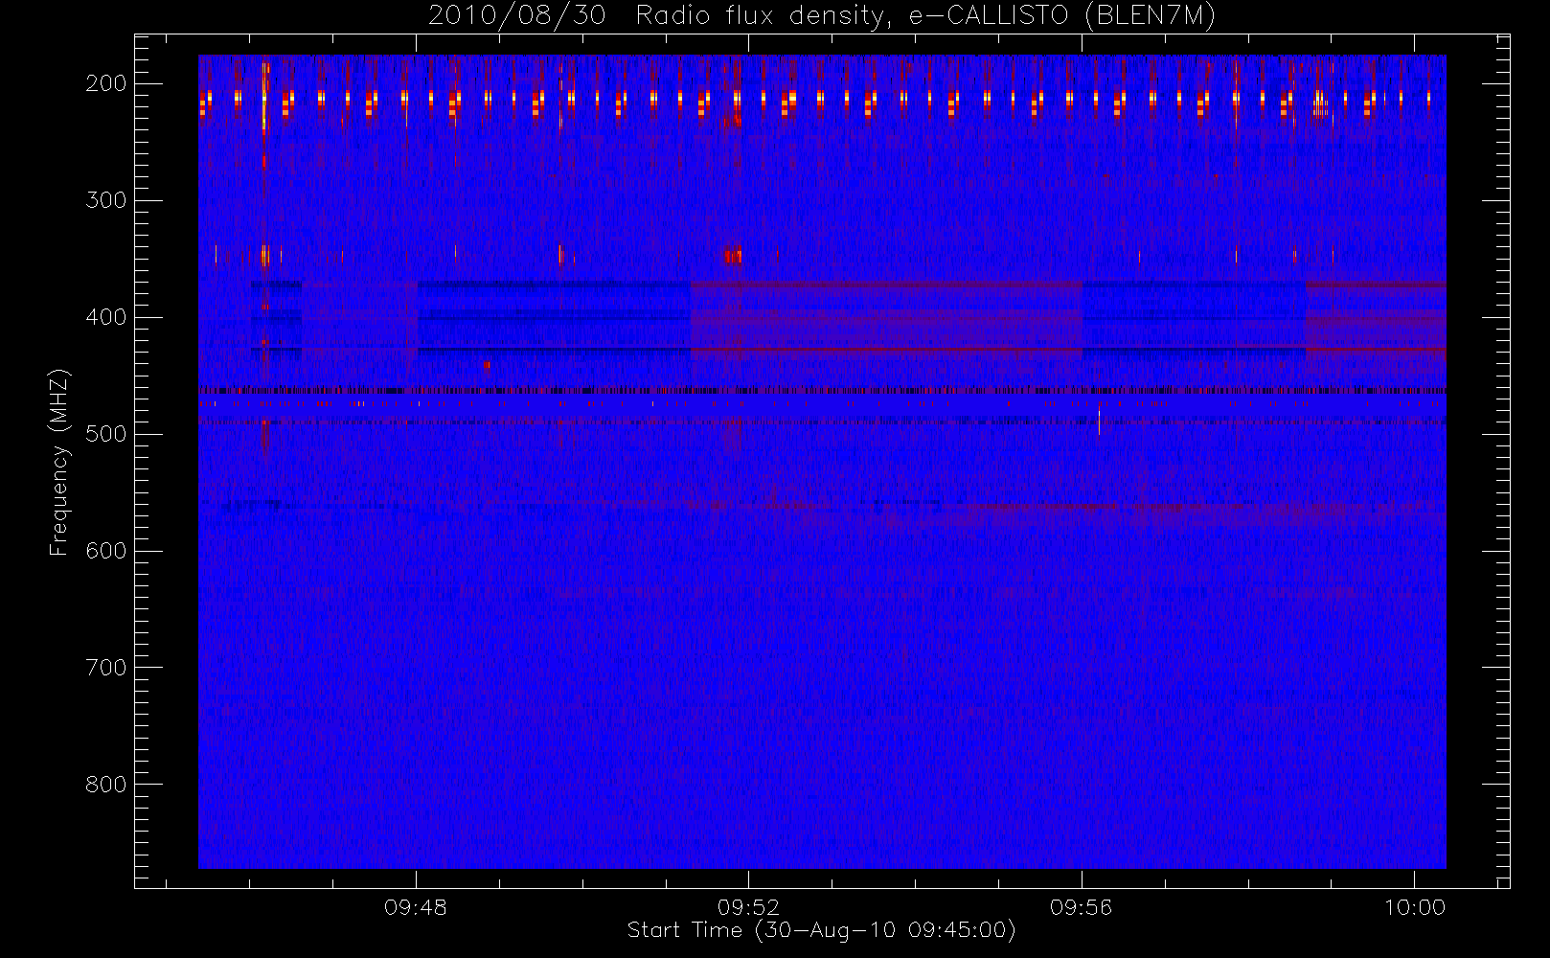
Task: Click the 700 frequency tick label
Action: [x=106, y=668]
